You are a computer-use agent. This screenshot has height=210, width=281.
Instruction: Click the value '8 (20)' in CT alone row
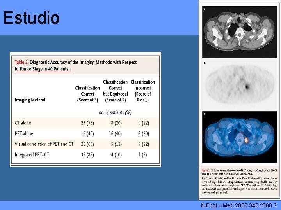(116, 123)
